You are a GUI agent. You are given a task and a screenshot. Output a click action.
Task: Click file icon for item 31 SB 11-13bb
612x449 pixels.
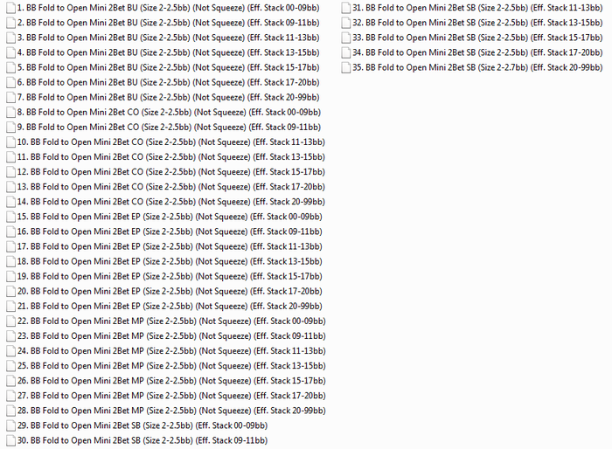click(x=346, y=8)
